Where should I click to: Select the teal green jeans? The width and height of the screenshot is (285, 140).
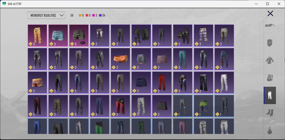pyautogui.click(x=183, y=59)
